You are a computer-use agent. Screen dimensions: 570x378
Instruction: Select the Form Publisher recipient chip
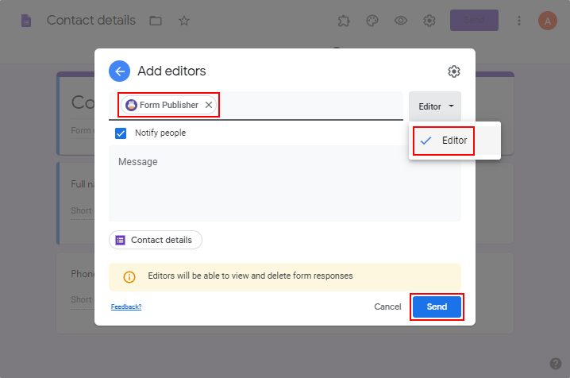pos(168,105)
